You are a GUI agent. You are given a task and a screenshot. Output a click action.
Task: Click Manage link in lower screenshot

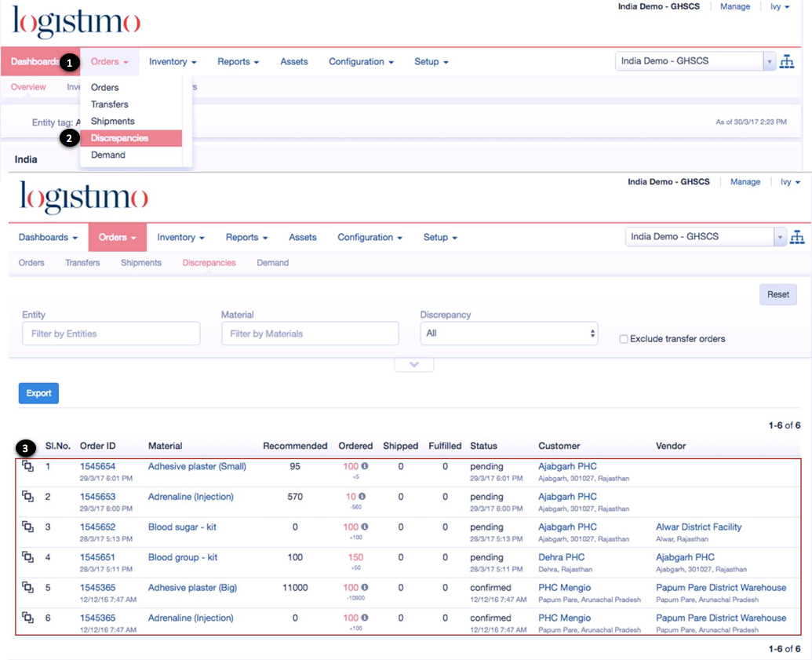[x=745, y=182]
